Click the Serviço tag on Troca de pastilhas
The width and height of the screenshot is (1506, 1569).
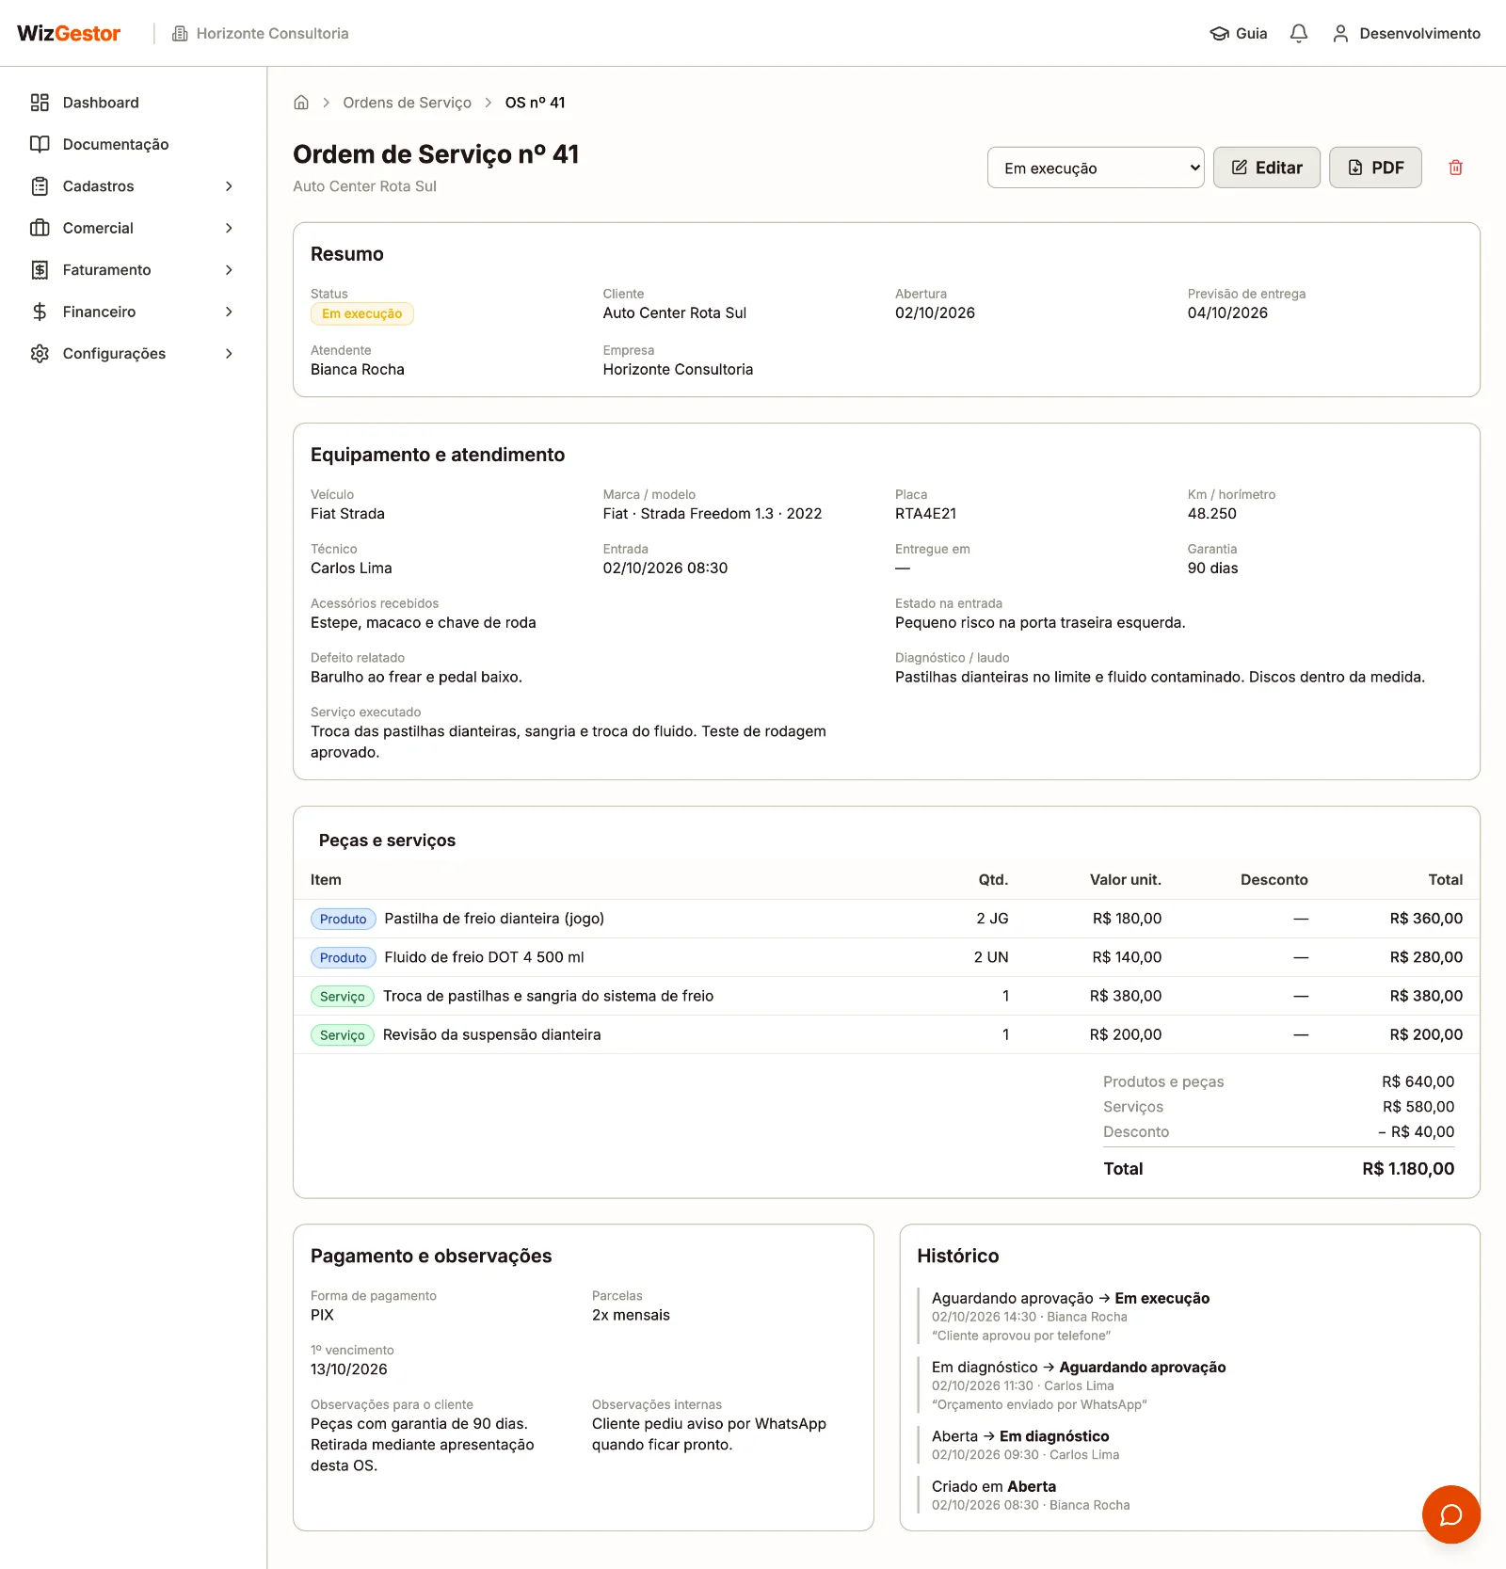pyautogui.click(x=343, y=996)
